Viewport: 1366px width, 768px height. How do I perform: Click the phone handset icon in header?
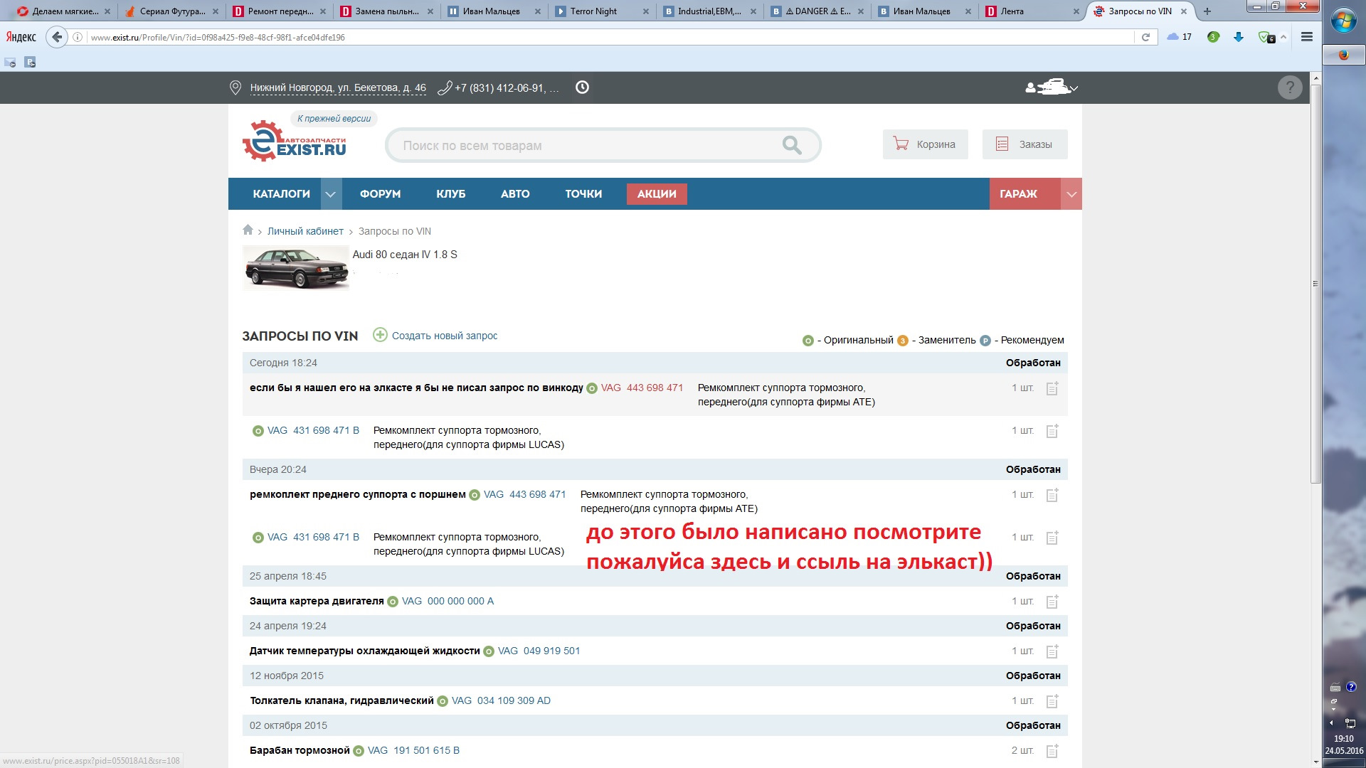(444, 87)
